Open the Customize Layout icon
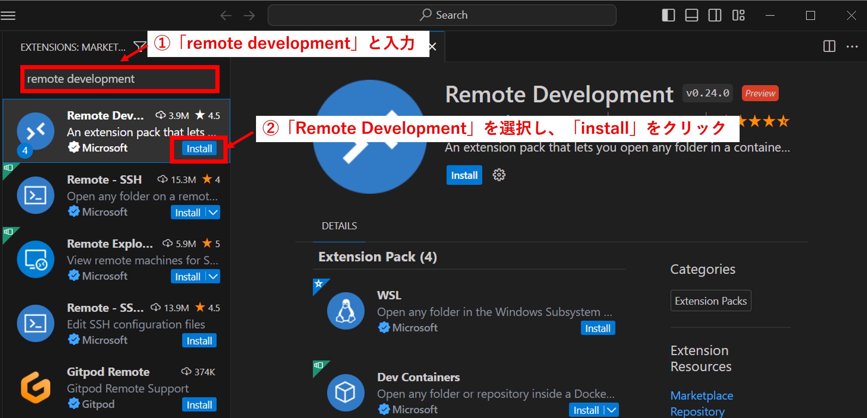Screen dimensions: 867x418 pyautogui.click(x=738, y=16)
